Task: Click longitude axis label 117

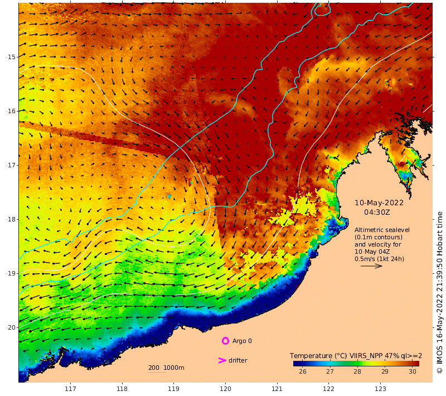Action: 71,389
